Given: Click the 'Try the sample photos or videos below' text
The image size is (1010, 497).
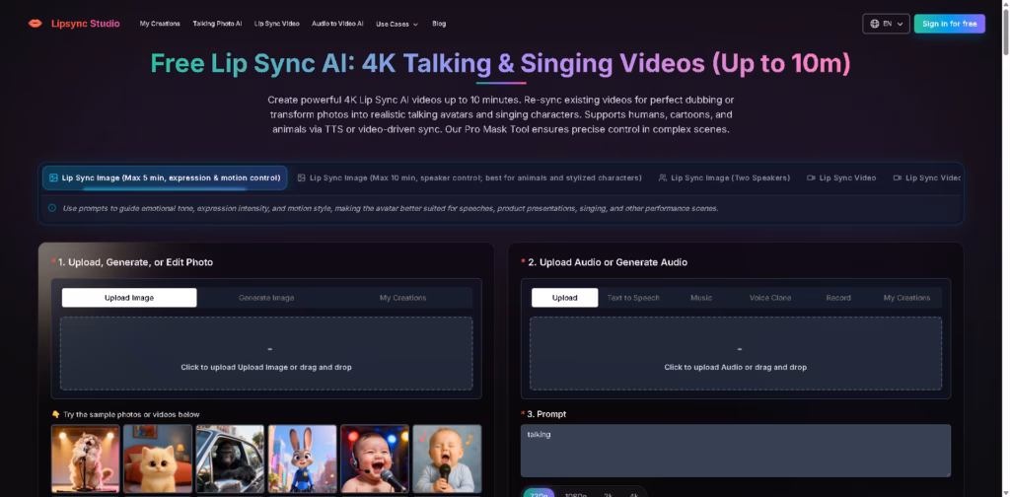Looking at the screenshot, I should (x=131, y=414).
